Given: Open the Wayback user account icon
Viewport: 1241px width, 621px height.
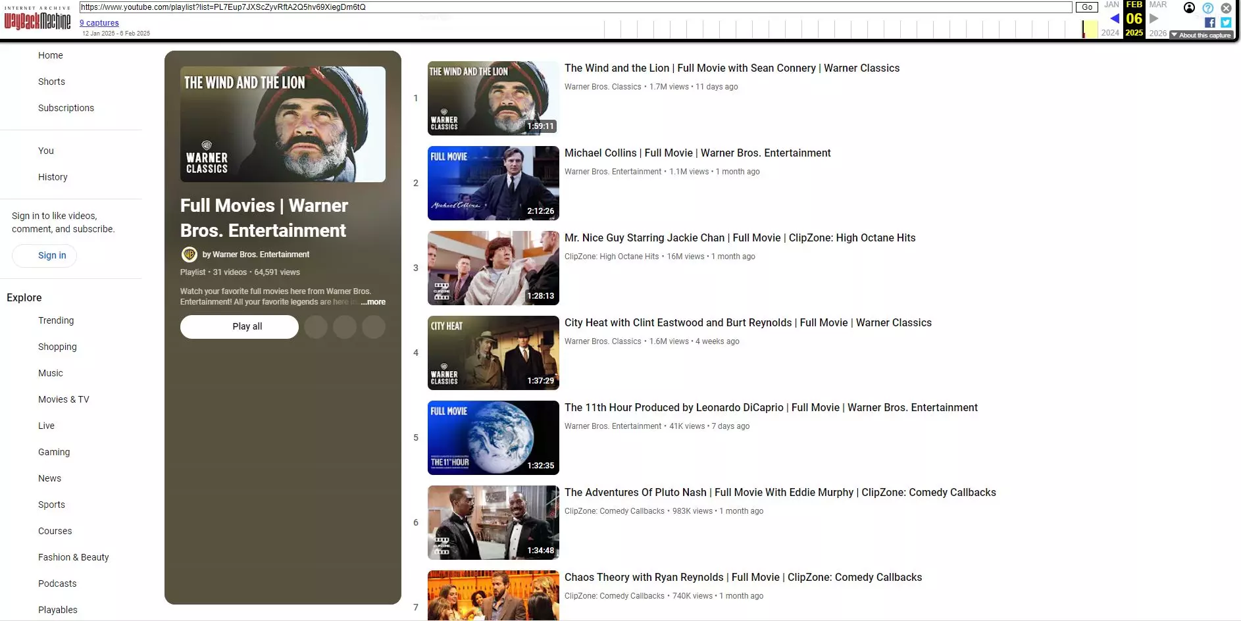Looking at the screenshot, I should coord(1189,8).
